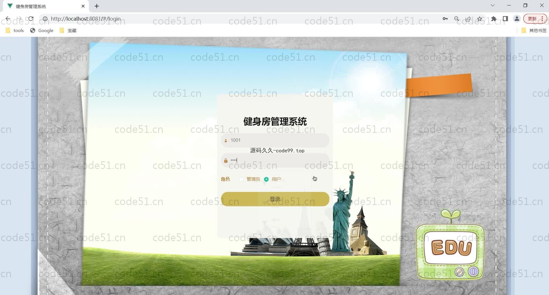The image size is (549, 295).
Task: Open the extensions puzzle icon
Action: (x=494, y=19)
